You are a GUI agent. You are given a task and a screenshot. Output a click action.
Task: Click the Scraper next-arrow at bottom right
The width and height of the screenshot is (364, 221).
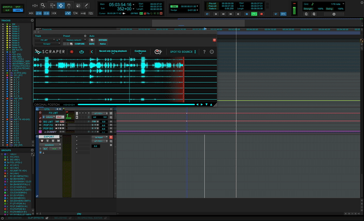pyautogui.click(x=202, y=105)
